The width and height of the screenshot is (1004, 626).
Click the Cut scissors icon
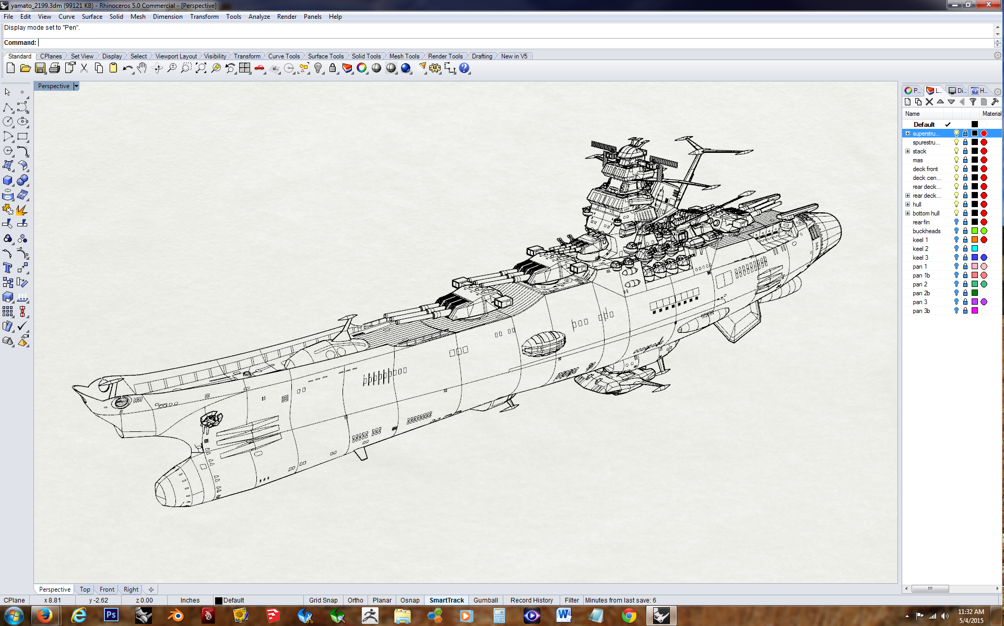click(84, 68)
